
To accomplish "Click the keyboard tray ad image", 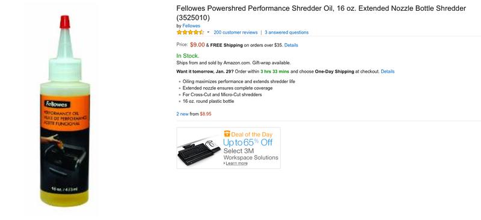I will (200, 150).
